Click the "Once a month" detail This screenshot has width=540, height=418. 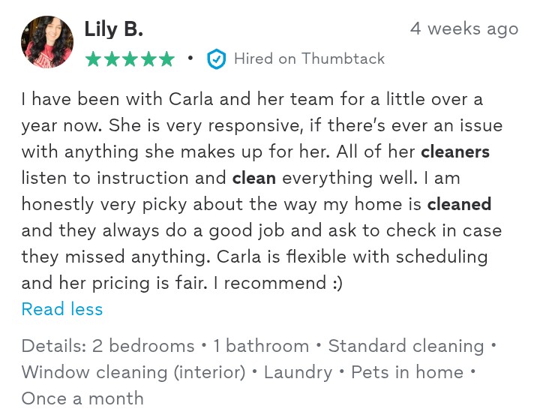(x=82, y=398)
